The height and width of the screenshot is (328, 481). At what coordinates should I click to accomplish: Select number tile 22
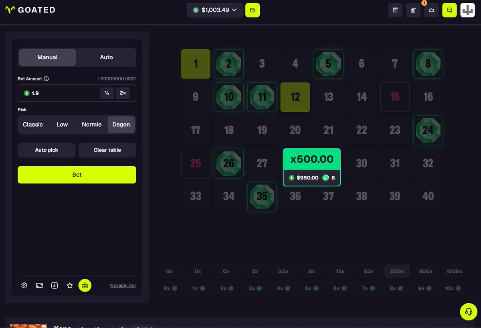tap(362, 130)
